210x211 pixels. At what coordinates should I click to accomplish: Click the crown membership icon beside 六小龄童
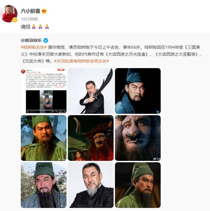tap(44, 11)
